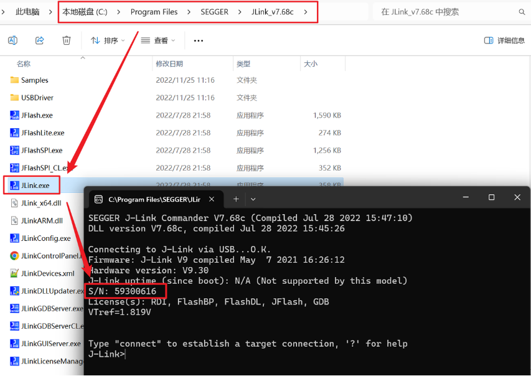
Task: Open the ... see more menu
Action: point(198,39)
